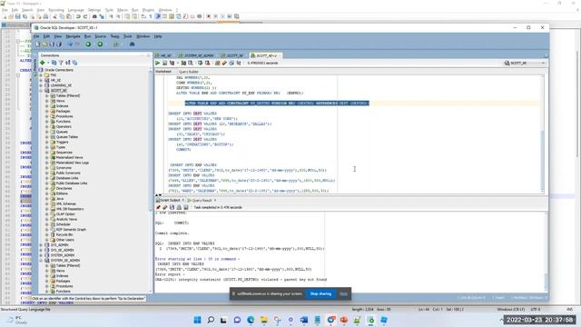Open the Search icon on taskbar
The height and width of the screenshot is (327, 581).
click(x=211, y=320)
